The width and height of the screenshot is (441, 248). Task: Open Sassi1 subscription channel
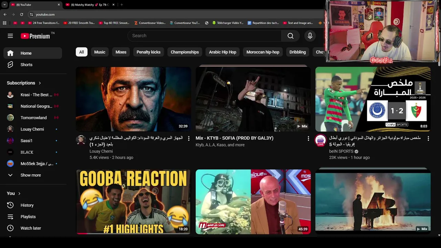pos(33,141)
